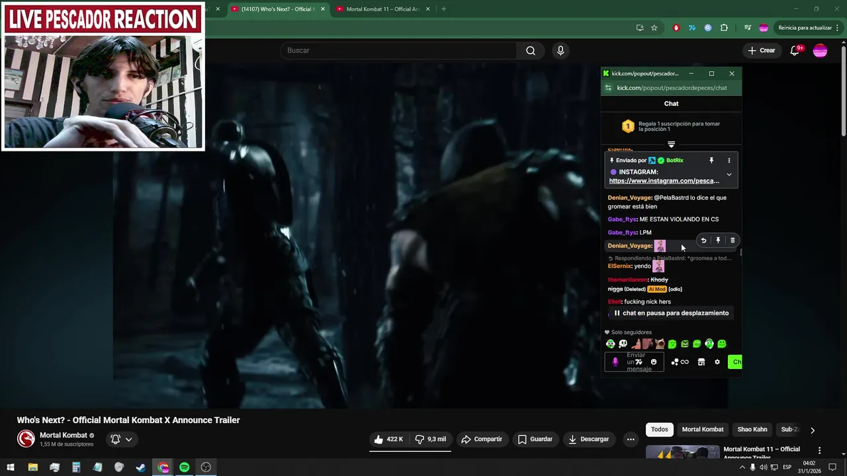Click the green Chat send button
This screenshot has height=476, width=847.
(x=735, y=362)
